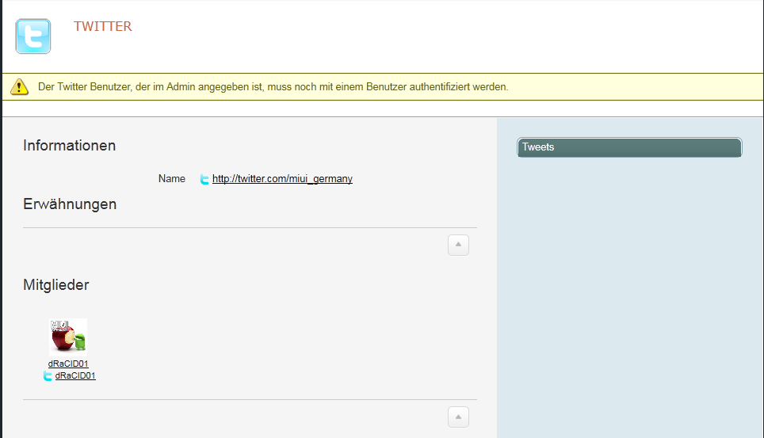Click the Twitter authentication warning message text
Screen dimensions: 764x438
point(273,86)
